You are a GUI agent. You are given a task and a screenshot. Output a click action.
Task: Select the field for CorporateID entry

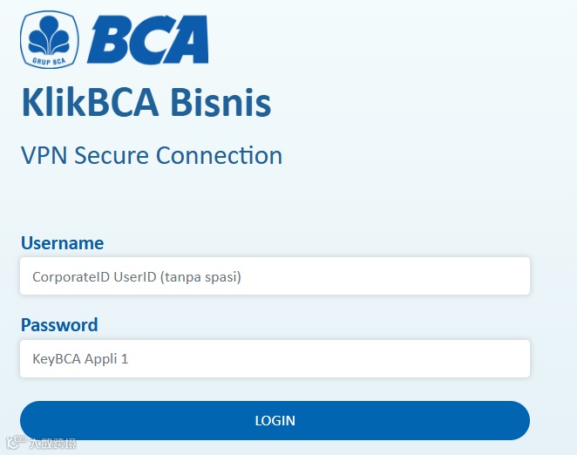click(x=392, y=276)
